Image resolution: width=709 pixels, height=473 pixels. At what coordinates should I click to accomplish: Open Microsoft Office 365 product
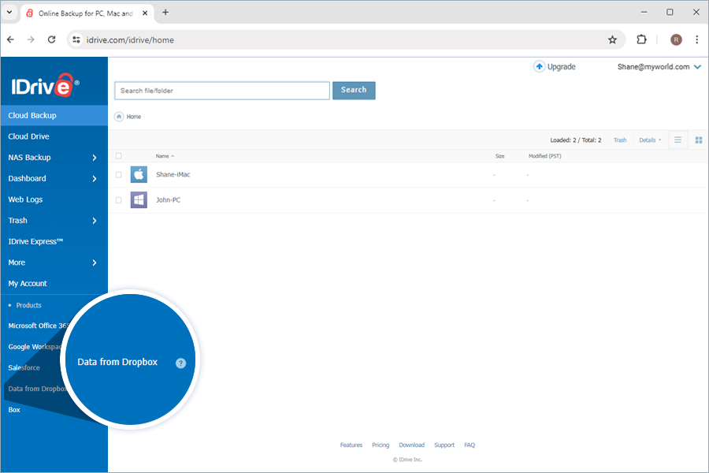coord(38,326)
